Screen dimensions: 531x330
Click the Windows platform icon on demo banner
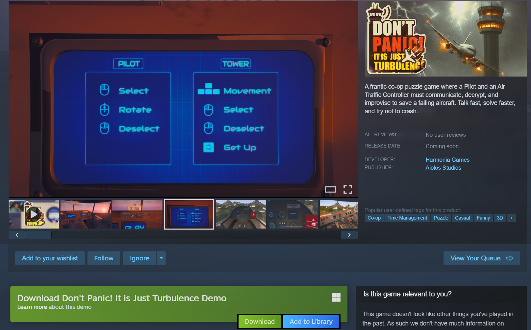336,297
